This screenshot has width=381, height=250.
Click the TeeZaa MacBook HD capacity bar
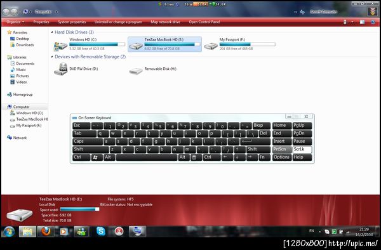click(x=172, y=44)
